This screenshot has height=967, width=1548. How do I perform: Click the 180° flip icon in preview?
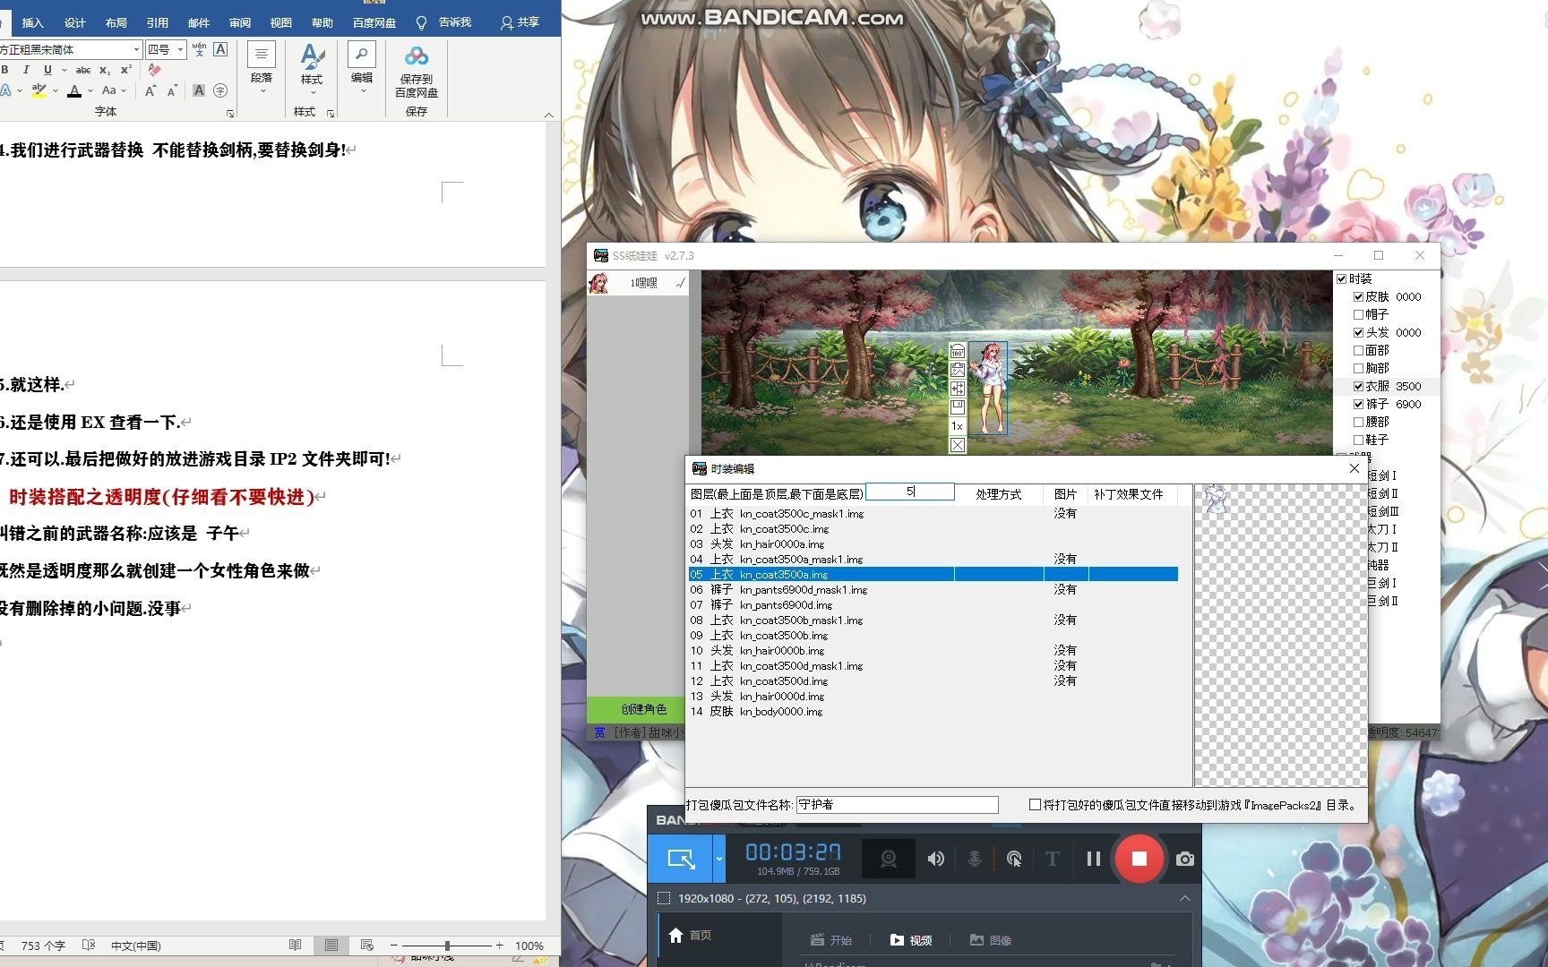click(958, 351)
